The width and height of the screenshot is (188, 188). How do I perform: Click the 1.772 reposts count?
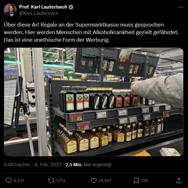[61, 180]
